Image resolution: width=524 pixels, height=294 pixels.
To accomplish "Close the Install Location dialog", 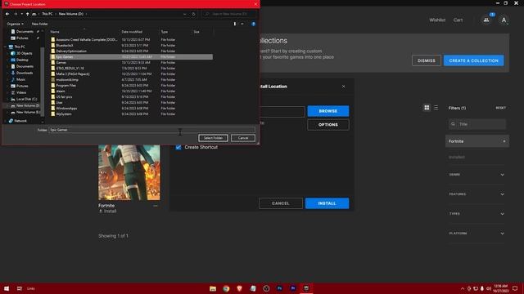I will 344,87.
